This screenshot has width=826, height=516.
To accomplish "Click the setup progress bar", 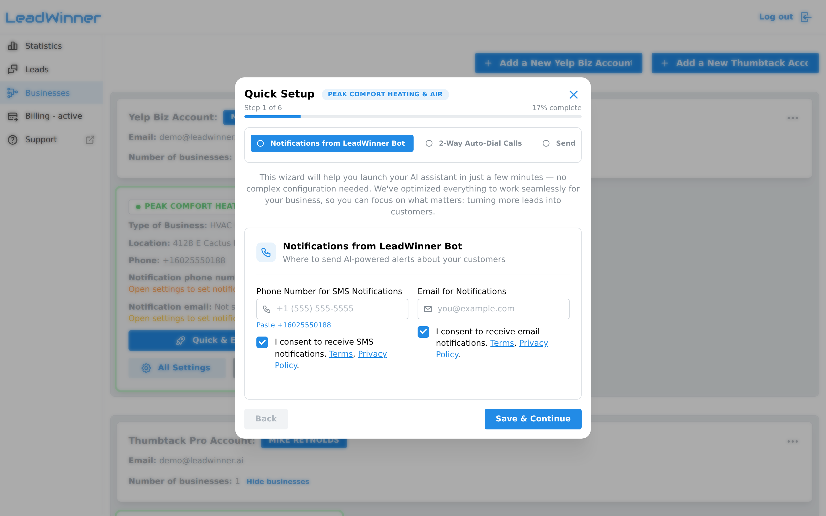I will 413,117.
